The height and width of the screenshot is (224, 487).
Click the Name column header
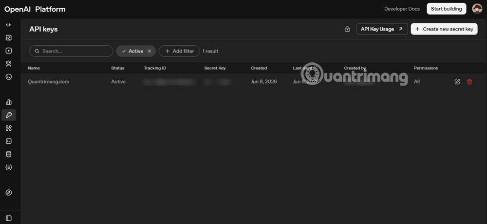(34, 68)
